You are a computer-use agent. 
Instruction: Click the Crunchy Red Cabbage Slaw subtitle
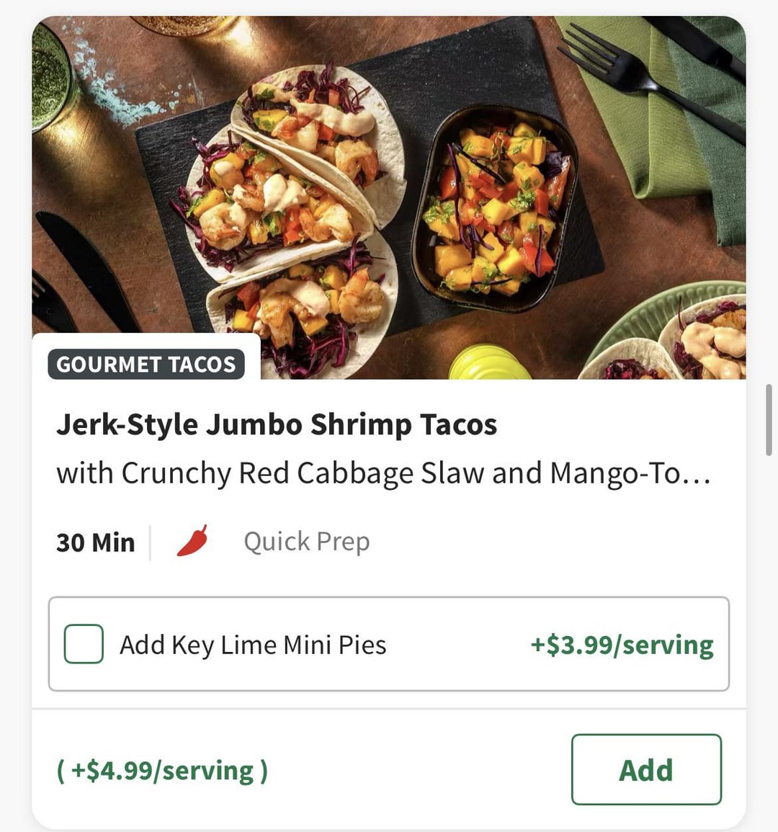[x=383, y=473]
